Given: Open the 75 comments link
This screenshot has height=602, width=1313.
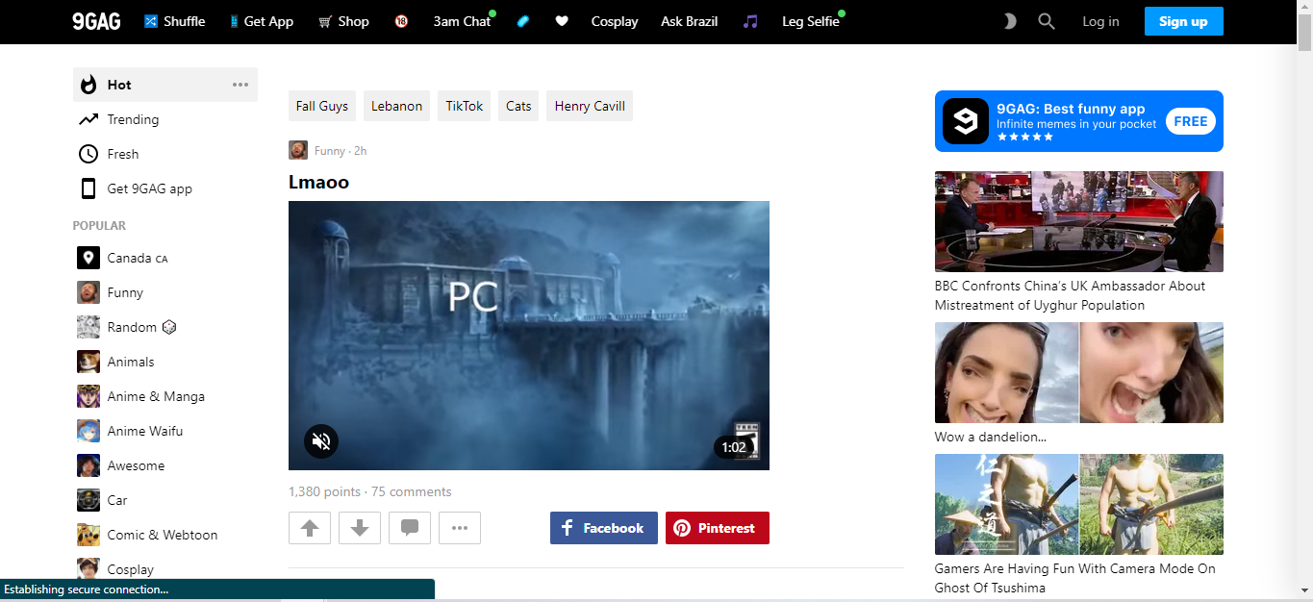Looking at the screenshot, I should point(411,491).
